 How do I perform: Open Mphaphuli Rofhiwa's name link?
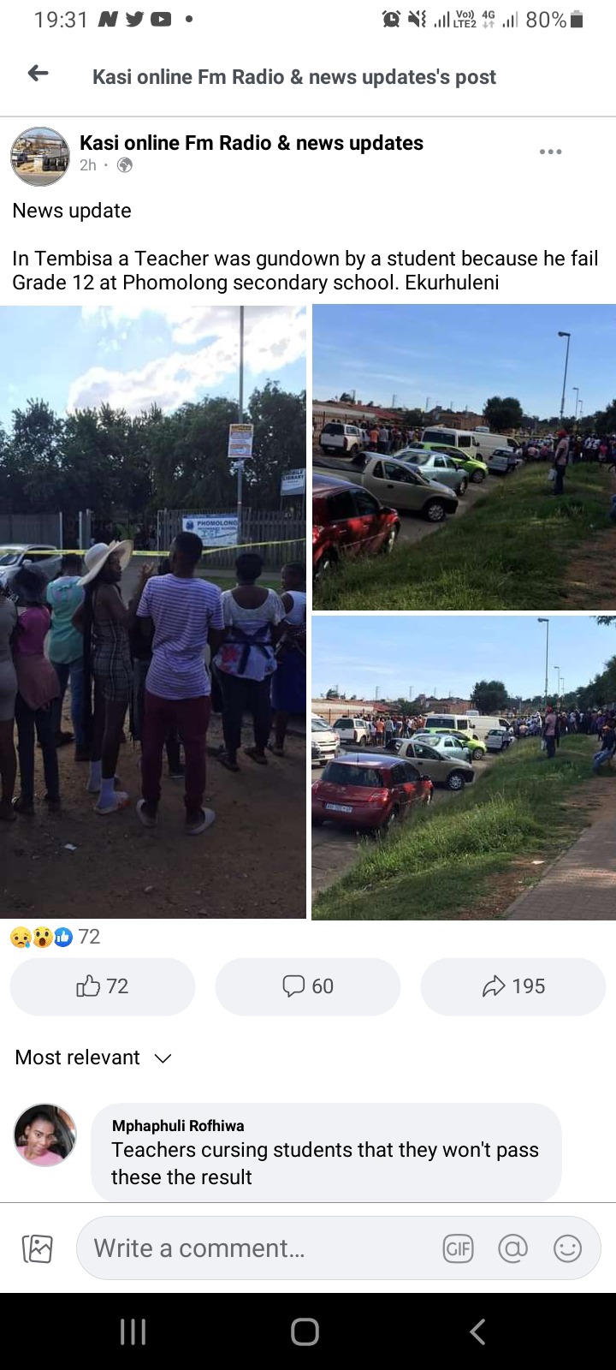pos(178,1126)
